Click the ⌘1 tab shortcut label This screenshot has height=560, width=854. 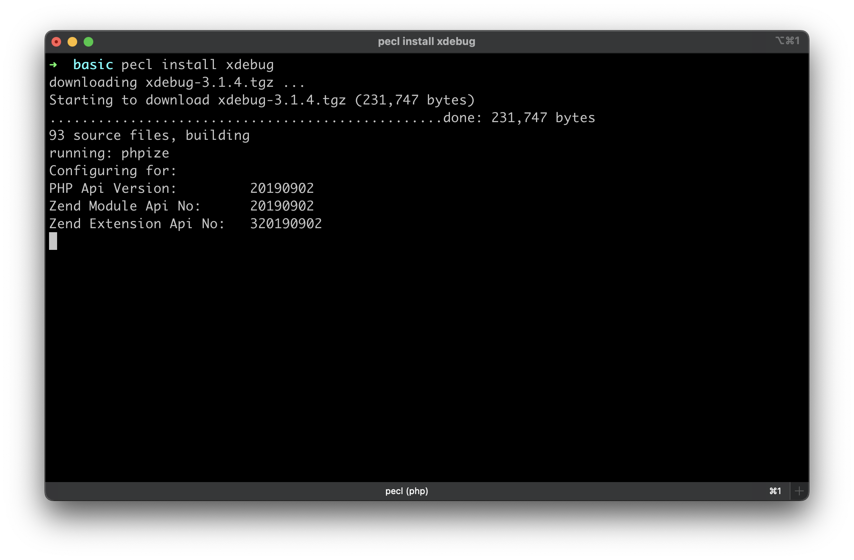tap(775, 491)
